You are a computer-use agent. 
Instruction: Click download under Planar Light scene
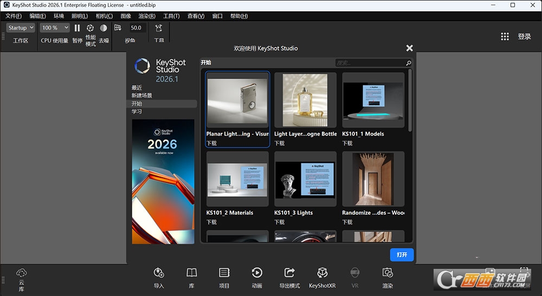coord(211,143)
